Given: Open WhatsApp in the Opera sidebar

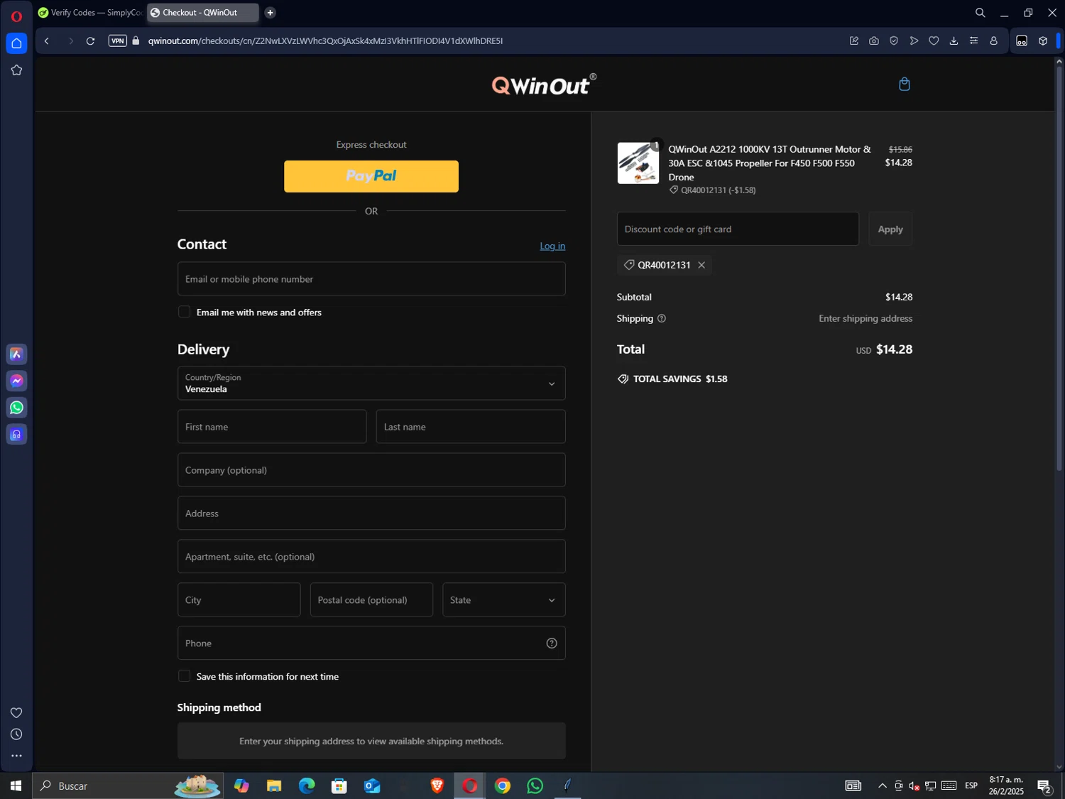Looking at the screenshot, I should pyautogui.click(x=16, y=408).
